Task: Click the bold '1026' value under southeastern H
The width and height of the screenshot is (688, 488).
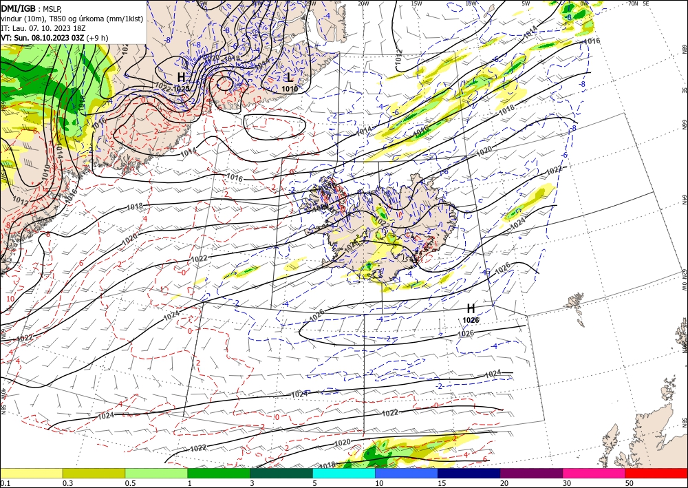Action: coord(471,320)
